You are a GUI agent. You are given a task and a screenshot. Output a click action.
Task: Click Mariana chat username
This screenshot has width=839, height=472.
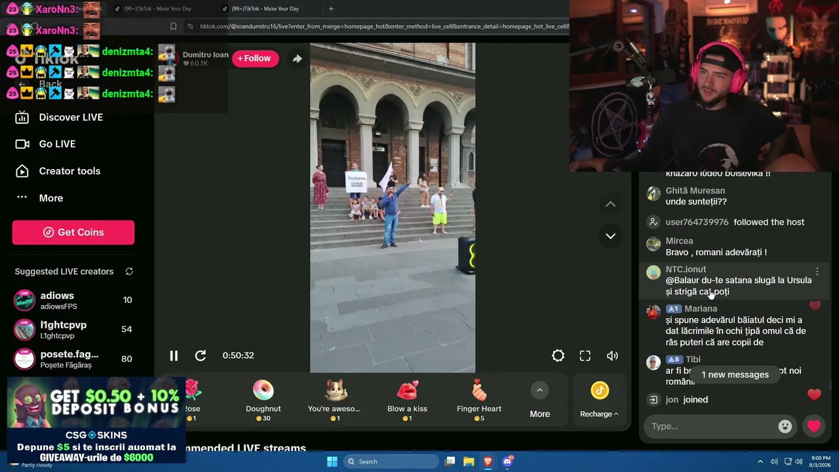(701, 309)
